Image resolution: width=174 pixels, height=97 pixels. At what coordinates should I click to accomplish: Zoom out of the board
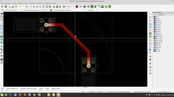pos(37,7)
